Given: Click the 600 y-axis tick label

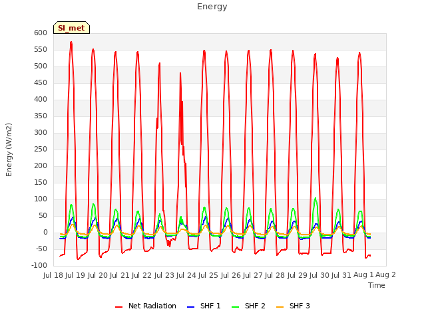Looking at the screenshot, I should (x=41, y=33).
